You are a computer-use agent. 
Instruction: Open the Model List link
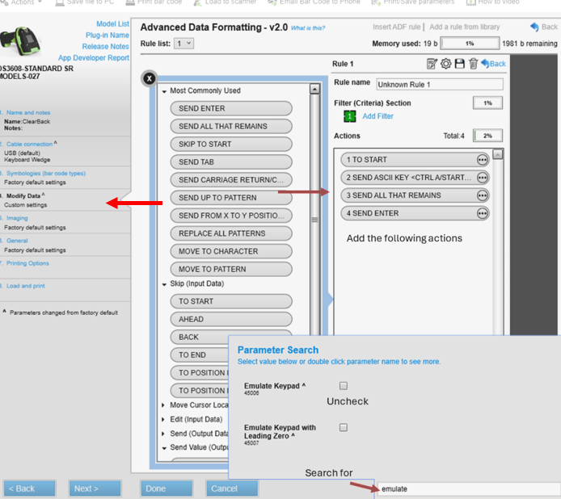[112, 24]
